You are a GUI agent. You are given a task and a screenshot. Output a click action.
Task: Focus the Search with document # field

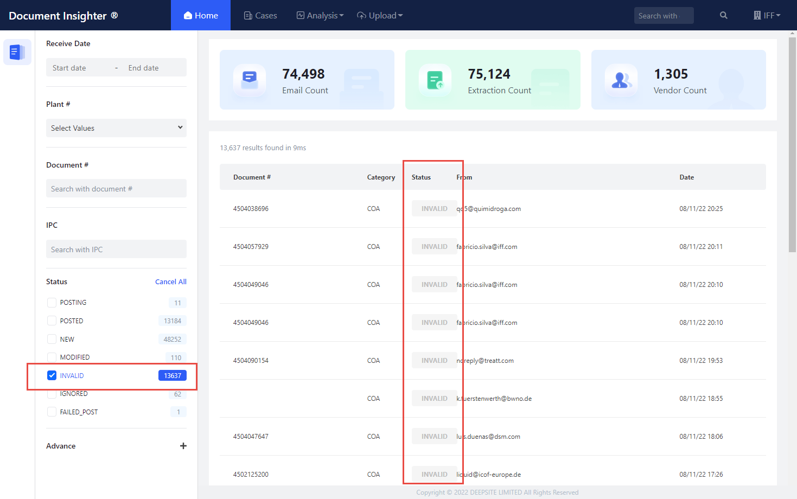pos(116,189)
